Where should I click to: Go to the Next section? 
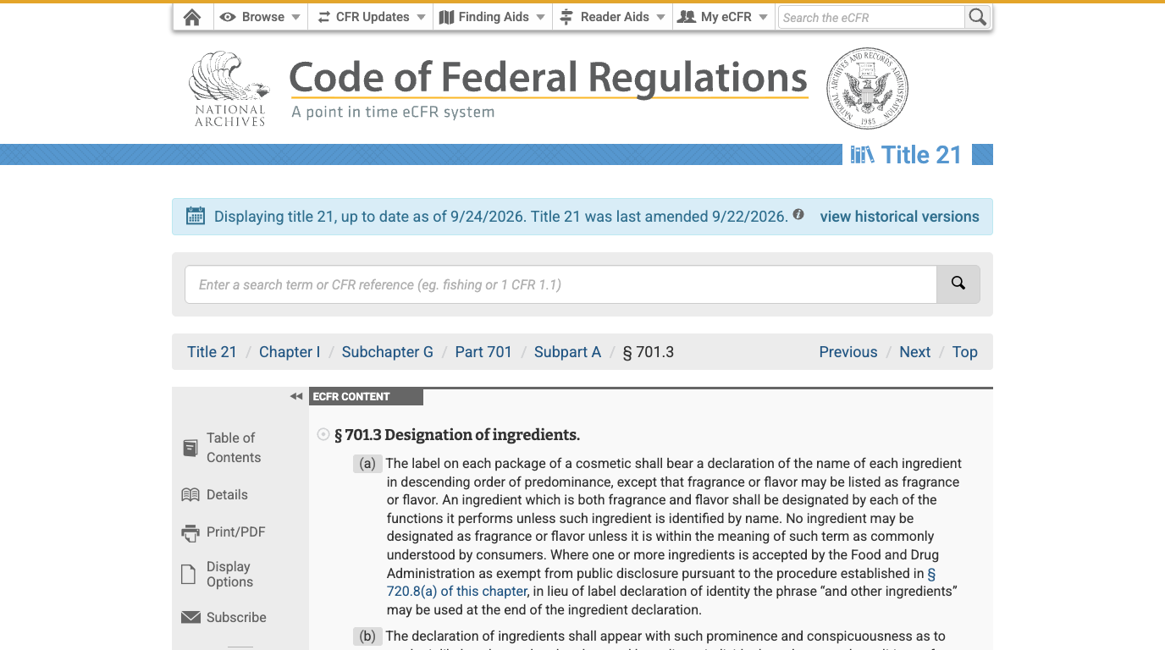point(914,352)
